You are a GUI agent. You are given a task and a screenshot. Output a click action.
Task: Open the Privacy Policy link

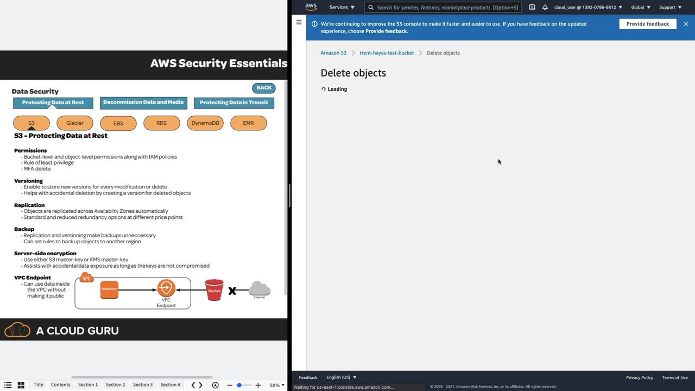click(x=640, y=377)
